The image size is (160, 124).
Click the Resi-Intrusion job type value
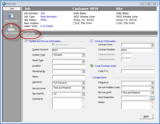click(48, 16)
